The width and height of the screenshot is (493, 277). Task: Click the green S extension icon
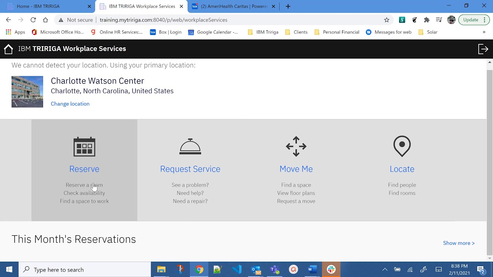(402, 20)
